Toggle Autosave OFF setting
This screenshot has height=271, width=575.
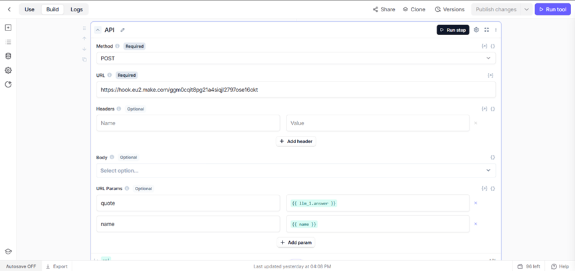(x=21, y=266)
